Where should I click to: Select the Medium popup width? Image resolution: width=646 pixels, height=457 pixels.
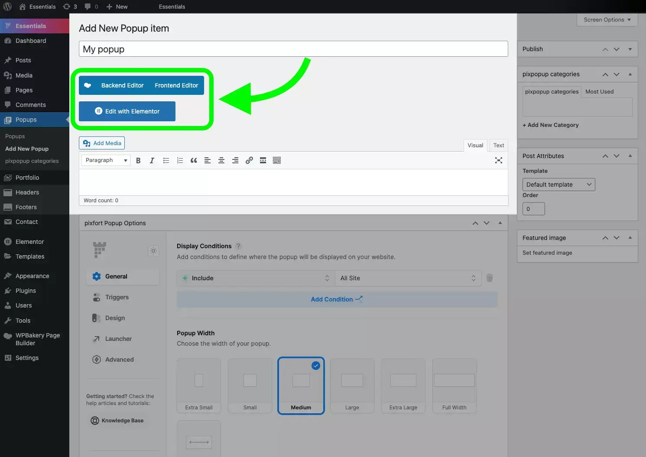(x=301, y=386)
